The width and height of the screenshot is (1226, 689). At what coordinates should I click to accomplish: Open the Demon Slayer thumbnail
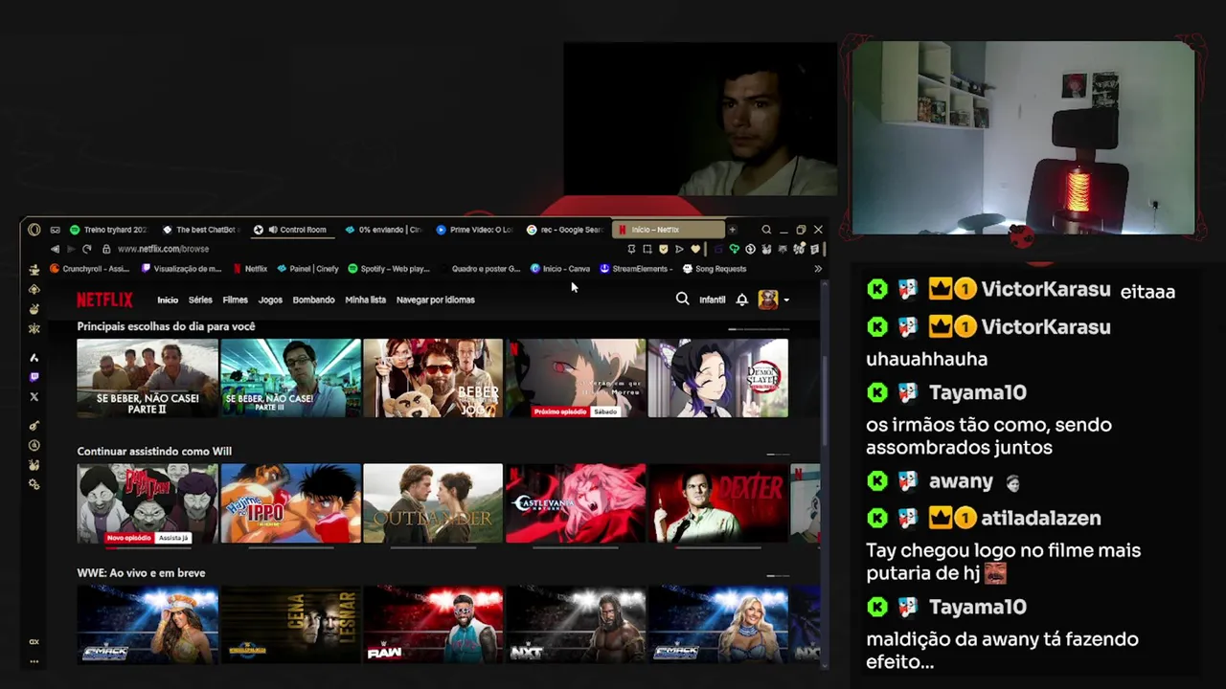click(x=718, y=378)
